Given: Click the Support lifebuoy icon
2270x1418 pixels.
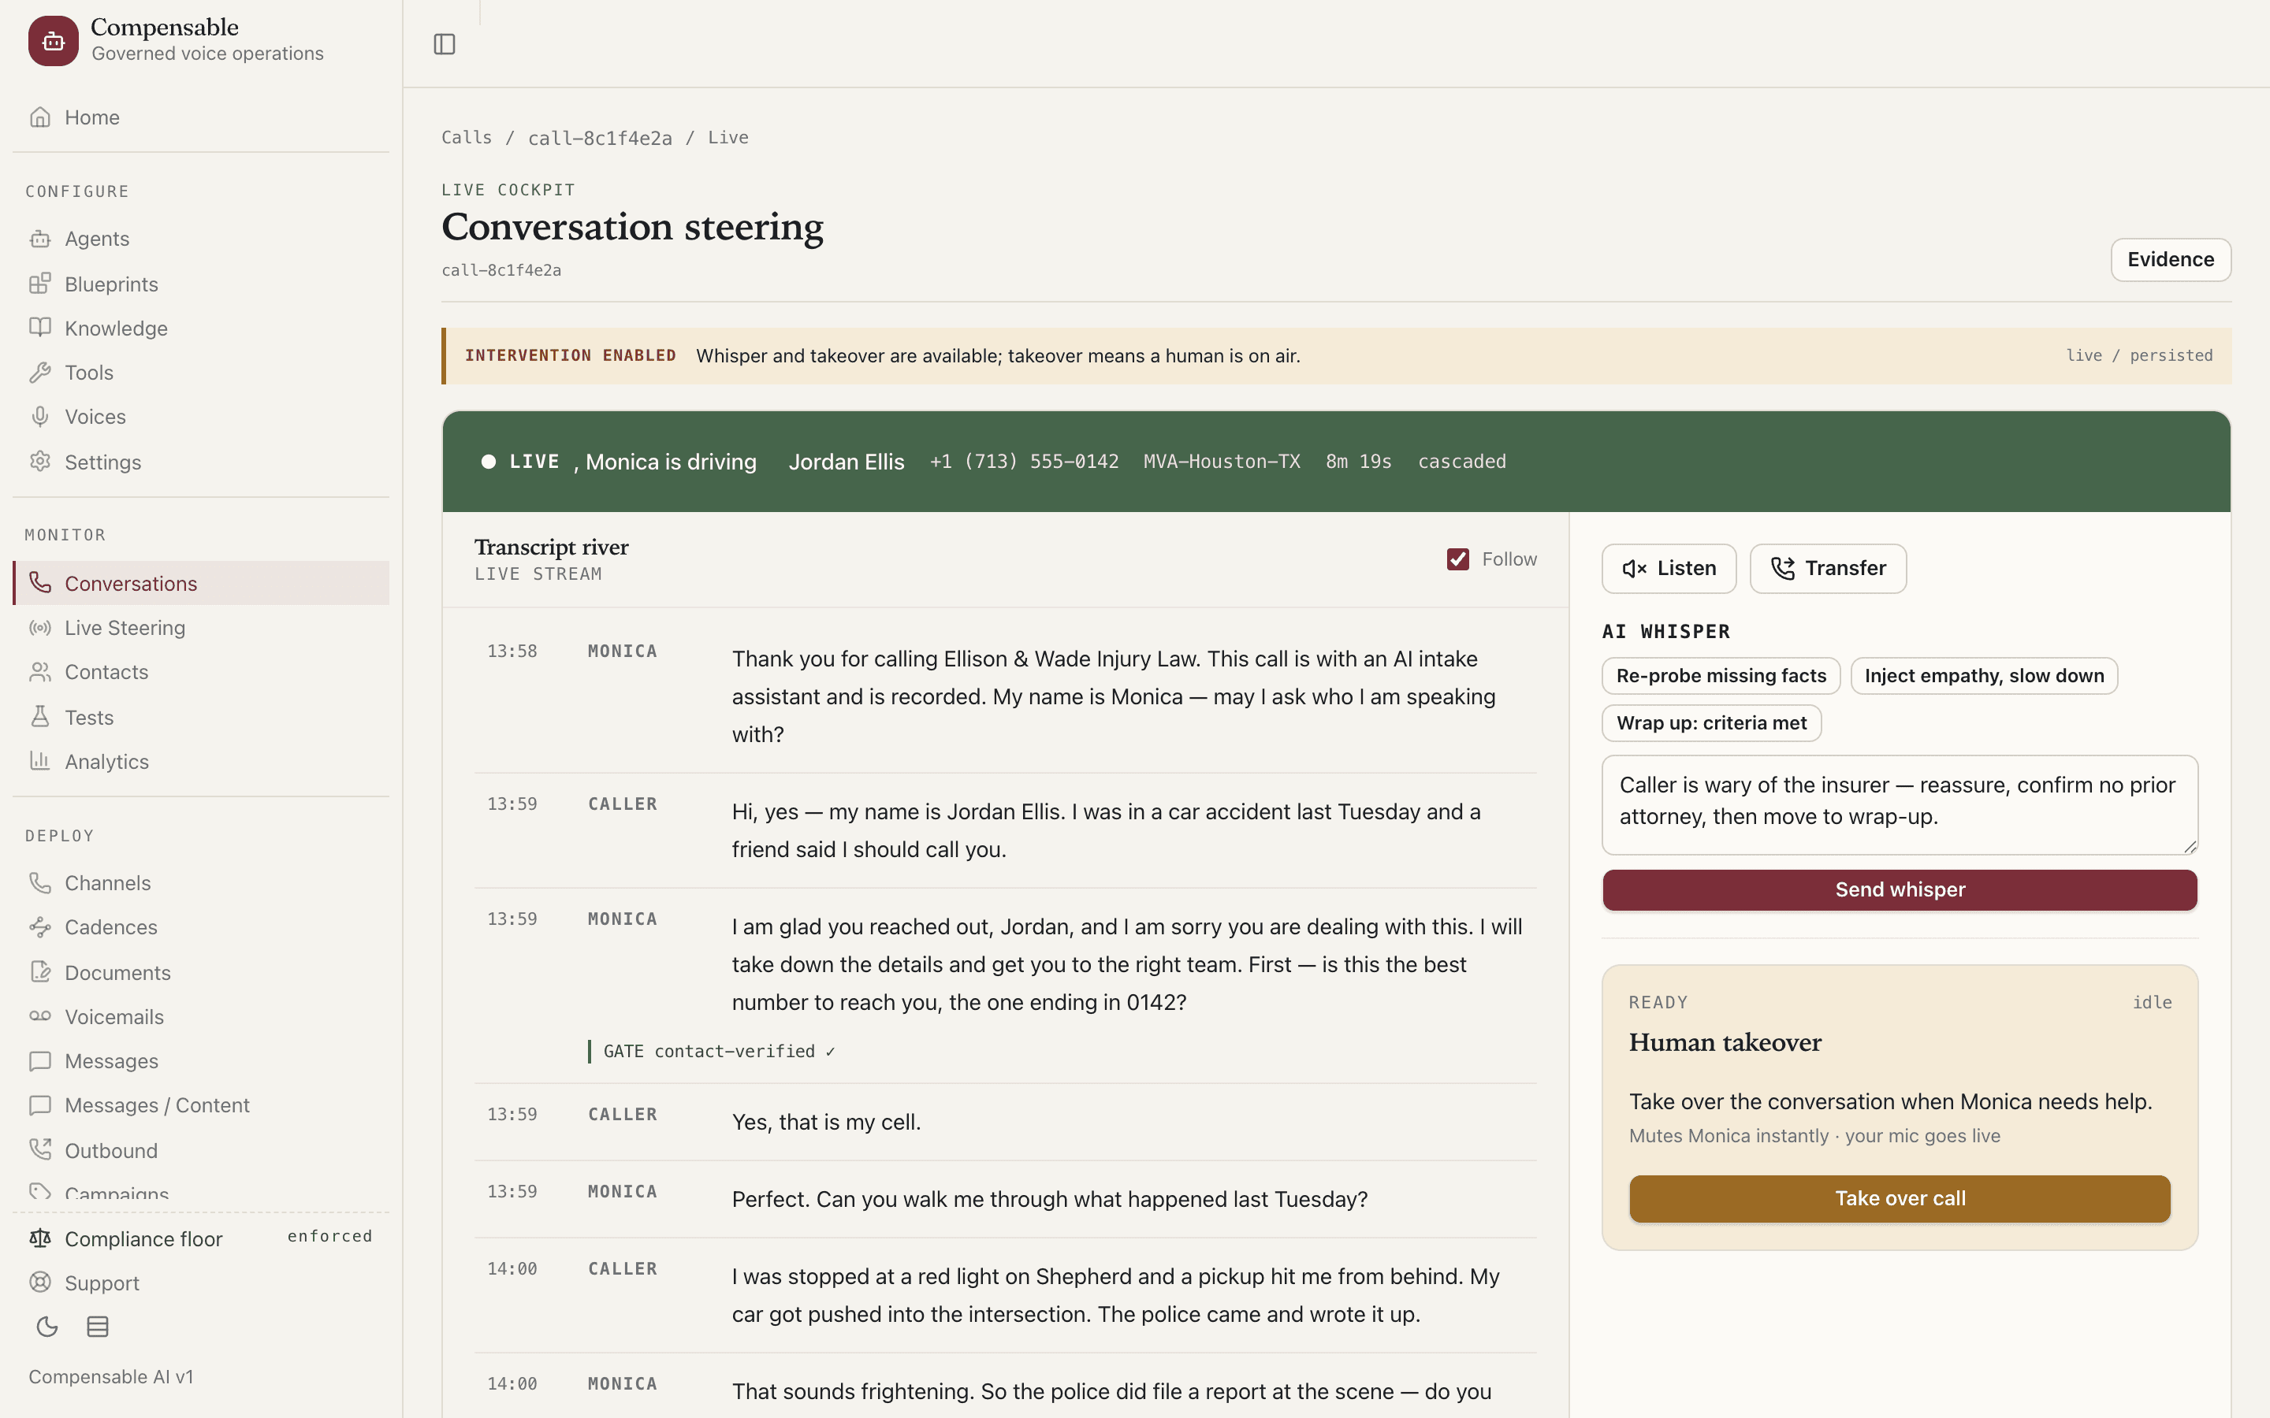Looking at the screenshot, I should [39, 1282].
